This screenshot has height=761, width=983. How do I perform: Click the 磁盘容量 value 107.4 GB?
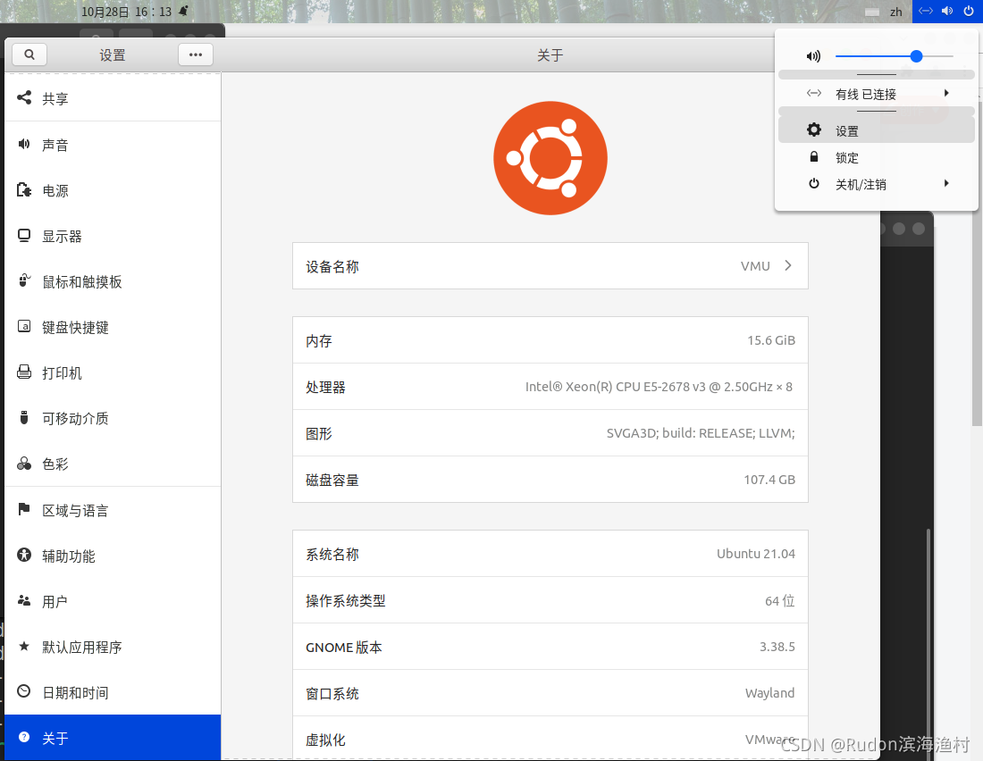[769, 480]
